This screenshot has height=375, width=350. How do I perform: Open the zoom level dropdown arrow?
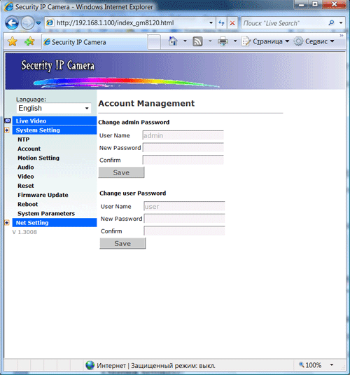point(332,365)
